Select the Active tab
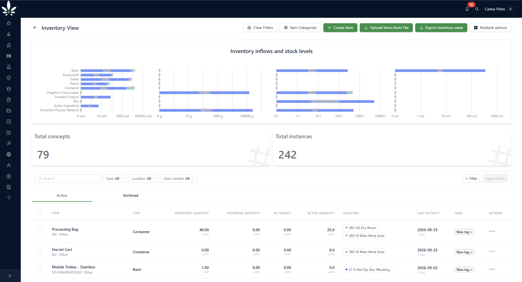 click(x=62, y=195)
